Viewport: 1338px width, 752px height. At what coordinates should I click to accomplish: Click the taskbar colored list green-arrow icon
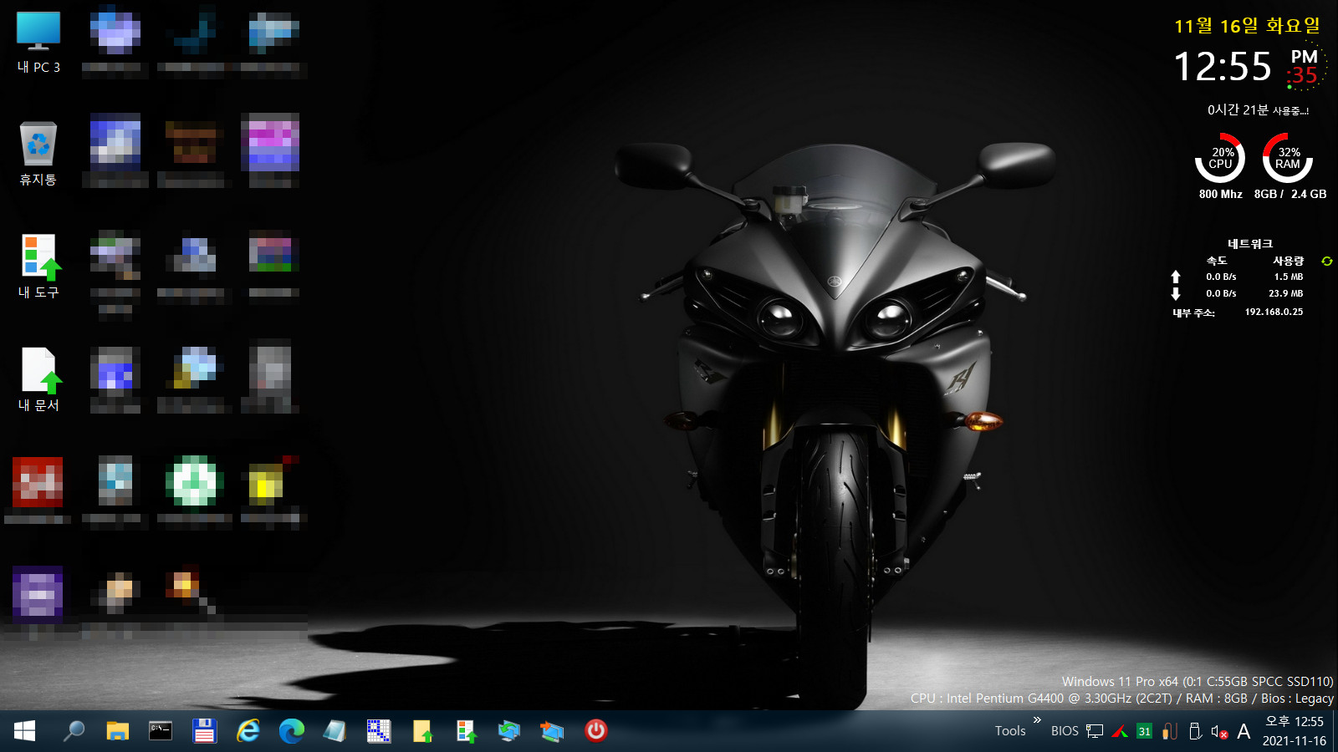(465, 731)
